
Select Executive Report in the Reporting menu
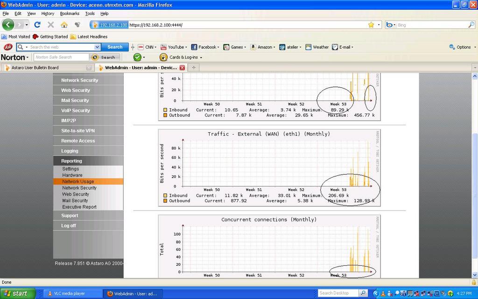79,207
